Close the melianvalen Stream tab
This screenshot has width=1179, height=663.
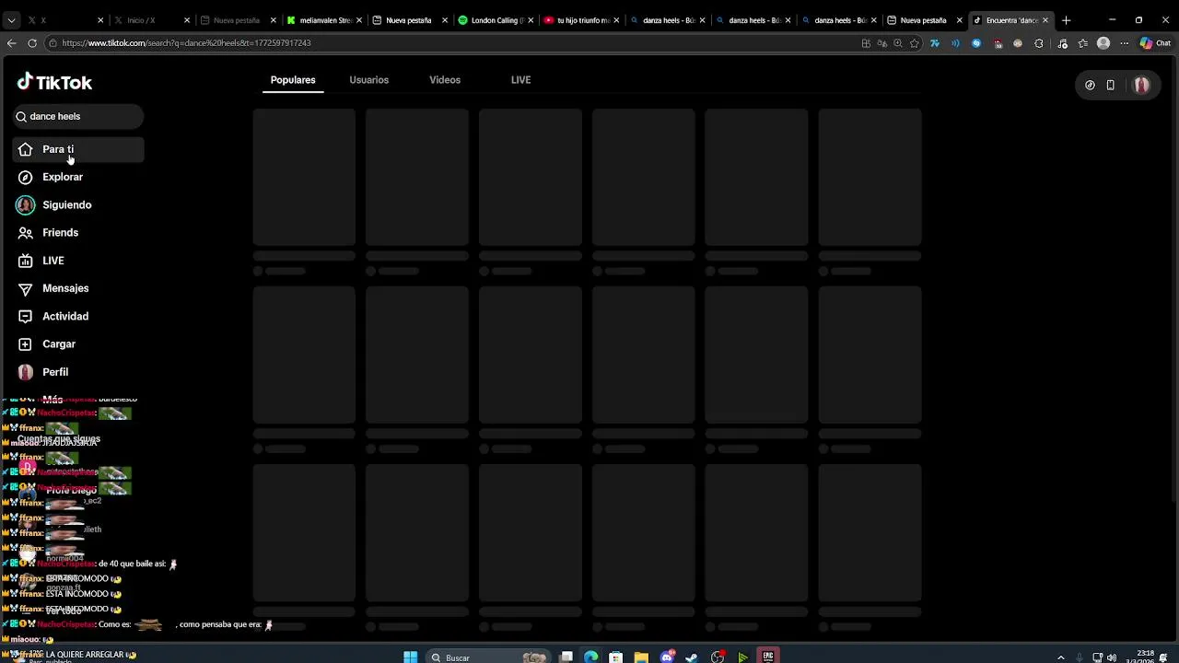click(x=359, y=20)
